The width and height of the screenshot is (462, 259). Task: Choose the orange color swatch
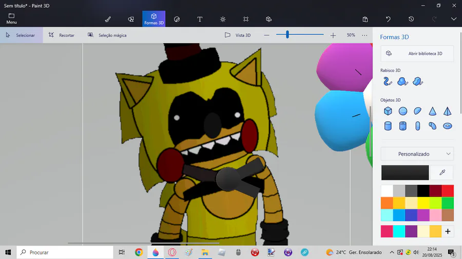coord(387,203)
